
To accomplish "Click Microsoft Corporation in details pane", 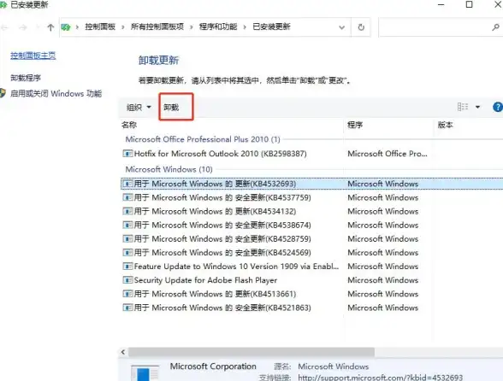I will pyautogui.click(x=213, y=366).
